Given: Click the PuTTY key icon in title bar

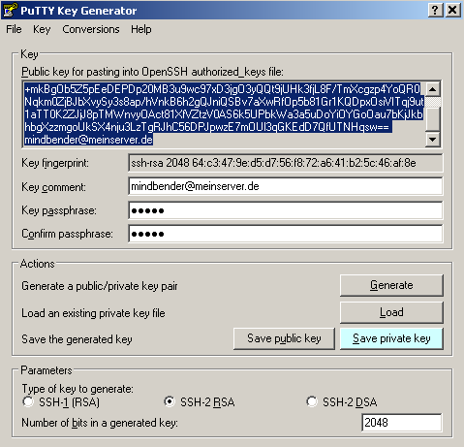Looking at the screenshot, I should click(x=9, y=10).
